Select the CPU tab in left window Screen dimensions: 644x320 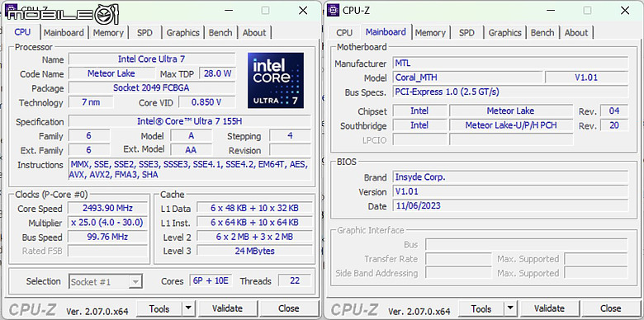[x=22, y=32]
